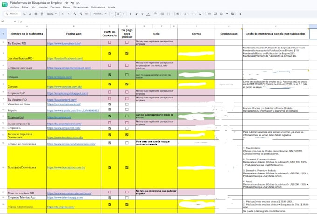Click the move-to-folder icon beside the title
The image size is (317, 214).
pyautogui.click(x=72, y=3)
